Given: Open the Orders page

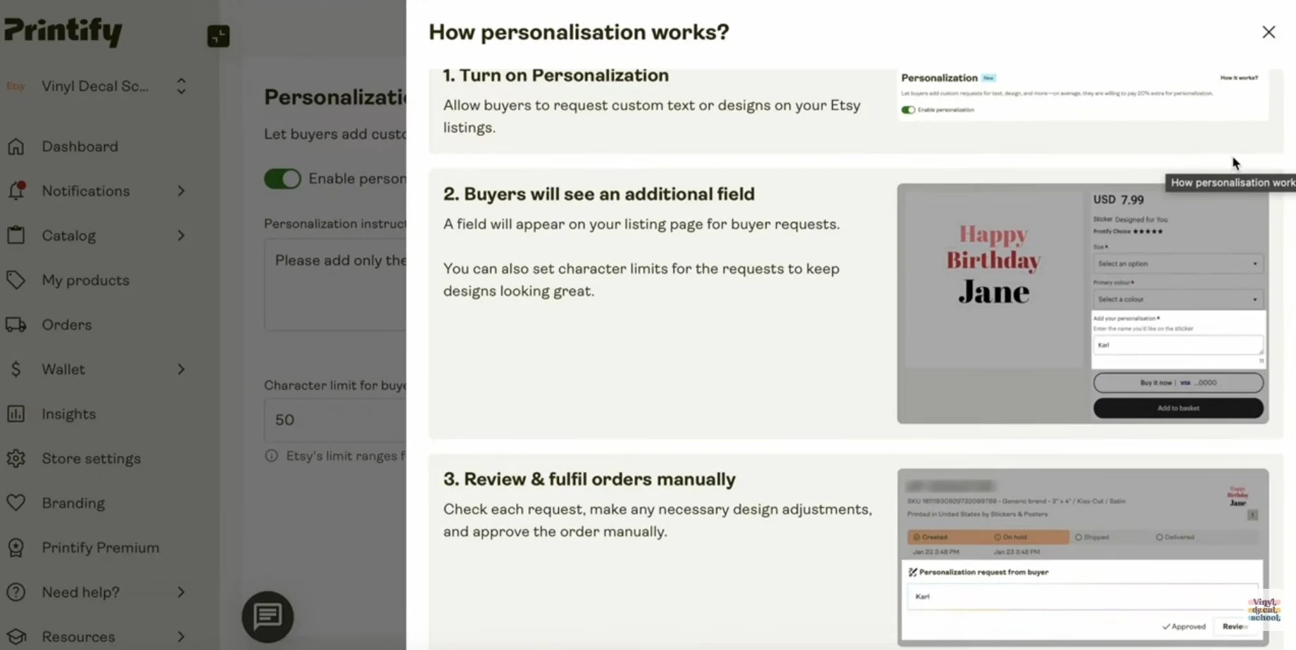Looking at the screenshot, I should pyautogui.click(x=67, y=324).
